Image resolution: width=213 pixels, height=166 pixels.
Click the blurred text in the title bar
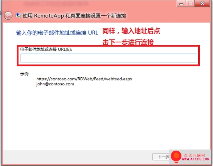56,4
